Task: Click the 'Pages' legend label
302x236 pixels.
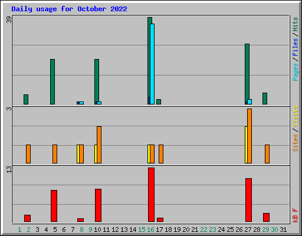Action: (295, 72)
